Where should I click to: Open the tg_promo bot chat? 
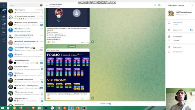click(x=26, y=55)
